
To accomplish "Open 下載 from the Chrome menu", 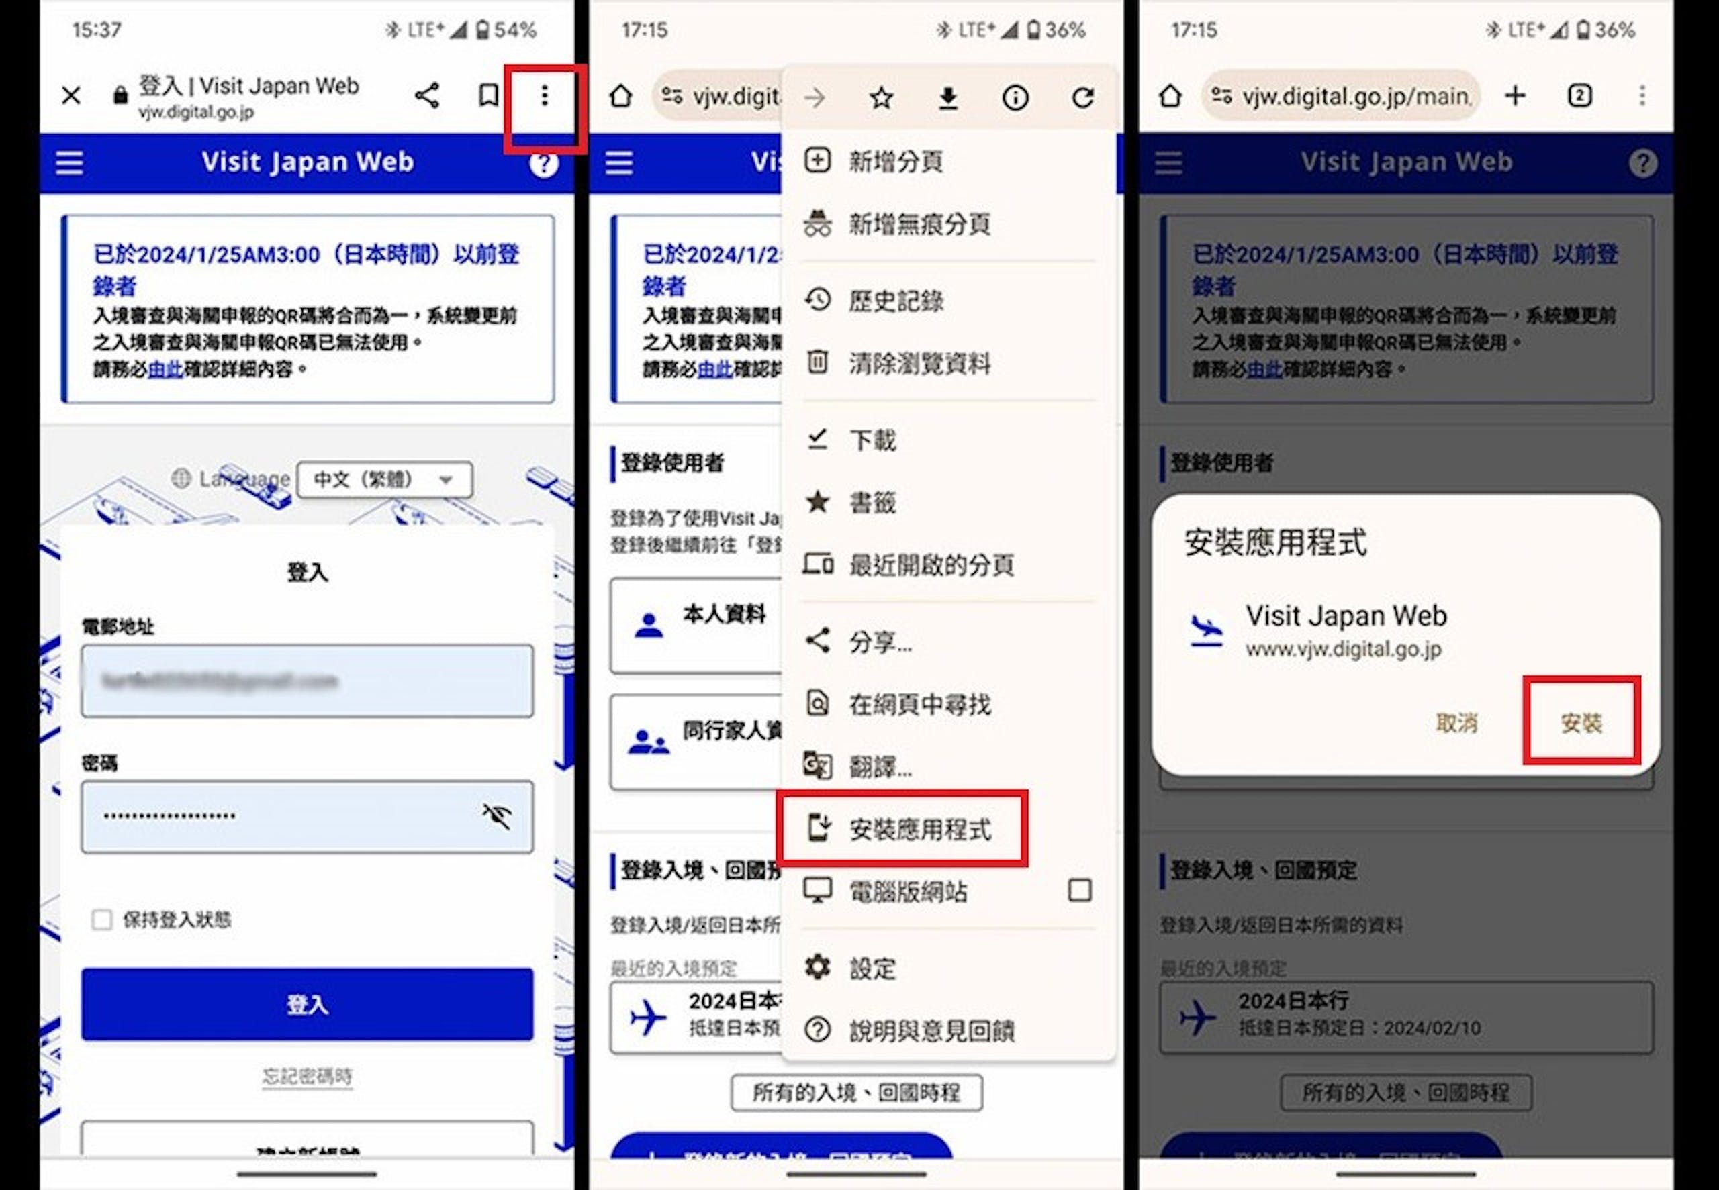I will [x=949, y=440].
